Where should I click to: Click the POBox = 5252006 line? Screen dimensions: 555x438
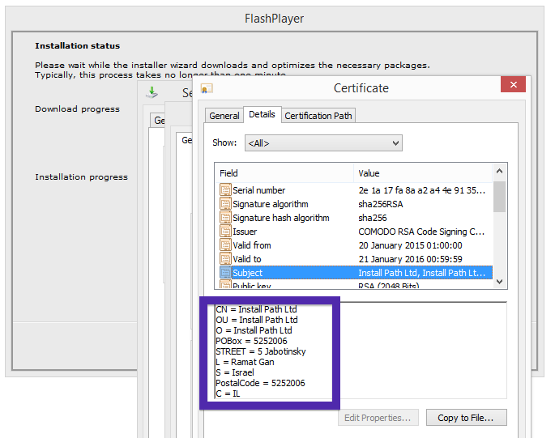click(x=251, y=341)
